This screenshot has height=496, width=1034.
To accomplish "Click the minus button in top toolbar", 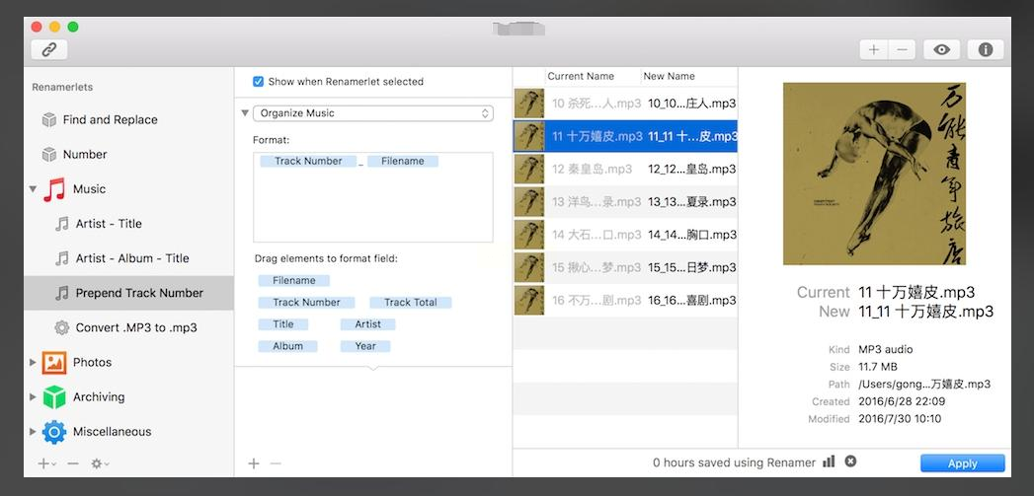I will coord(902,49).
